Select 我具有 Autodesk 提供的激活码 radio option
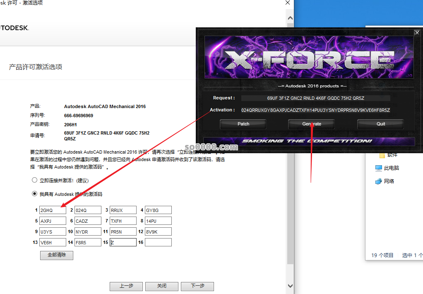Screen dimensions: 423x294 pyautogui.click(x=35, y=194)
